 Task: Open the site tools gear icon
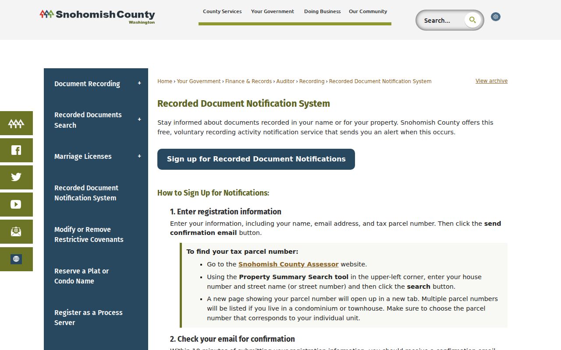[496, 17]
